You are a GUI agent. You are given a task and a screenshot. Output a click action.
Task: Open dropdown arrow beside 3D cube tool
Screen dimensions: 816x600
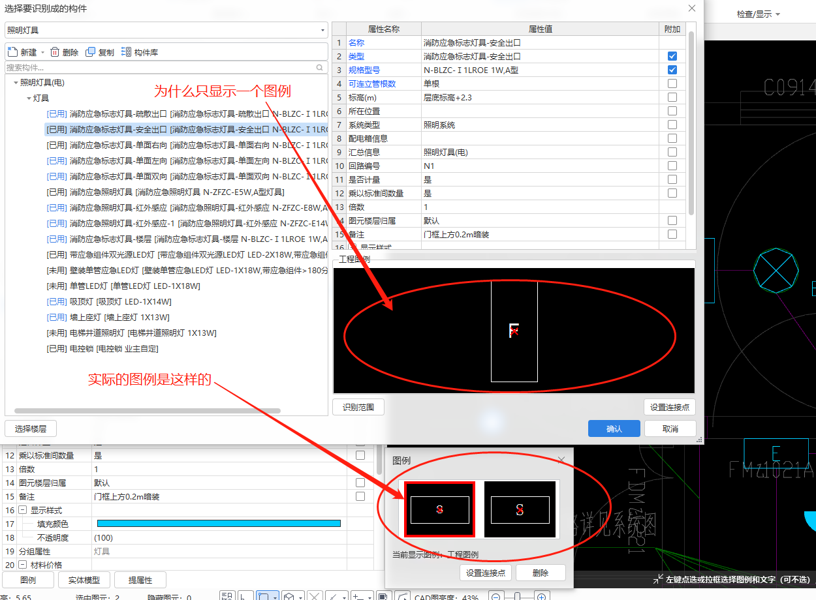[300, 597]
